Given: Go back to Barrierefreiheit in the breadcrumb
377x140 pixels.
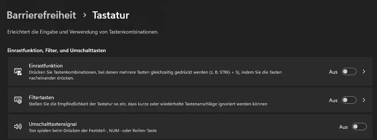Looking at the screenshot, I should pyautogui.click(x=41, y=15).
